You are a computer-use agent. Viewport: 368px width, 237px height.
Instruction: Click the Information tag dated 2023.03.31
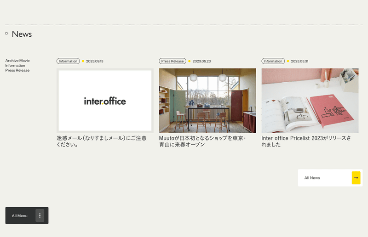[273, 61]
